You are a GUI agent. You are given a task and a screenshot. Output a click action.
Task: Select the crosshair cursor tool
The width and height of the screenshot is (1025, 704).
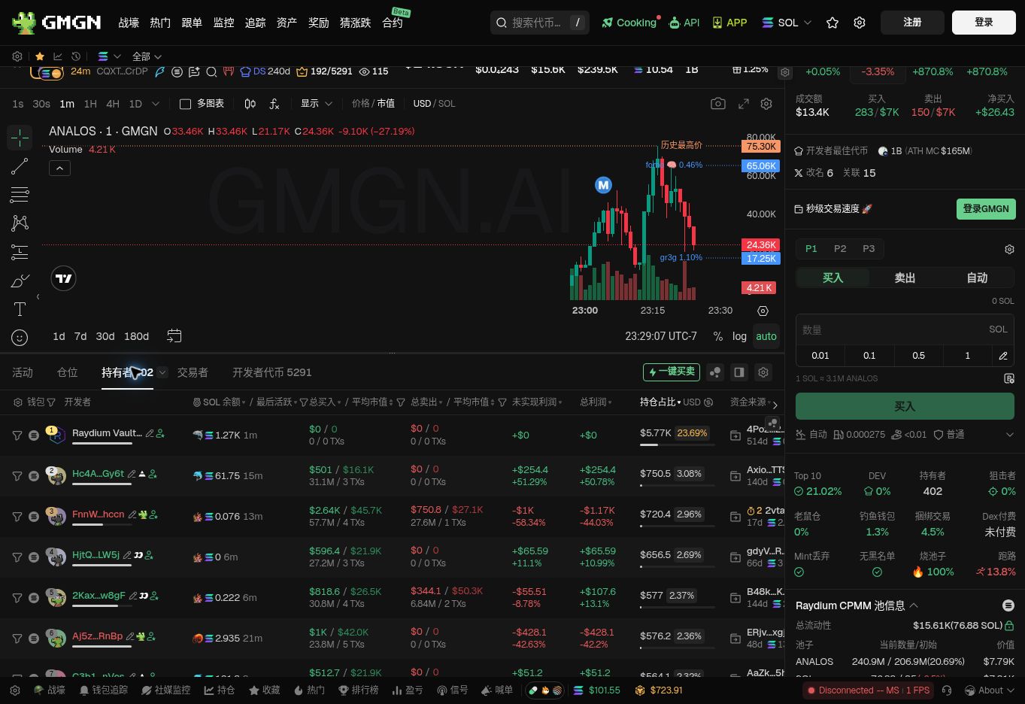pyautogui.click(x=20, y=138)
